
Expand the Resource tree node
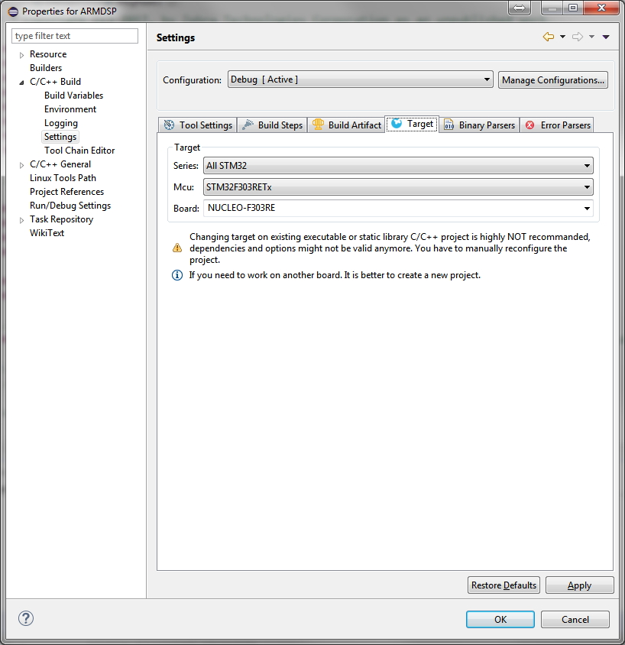(21, 55)
